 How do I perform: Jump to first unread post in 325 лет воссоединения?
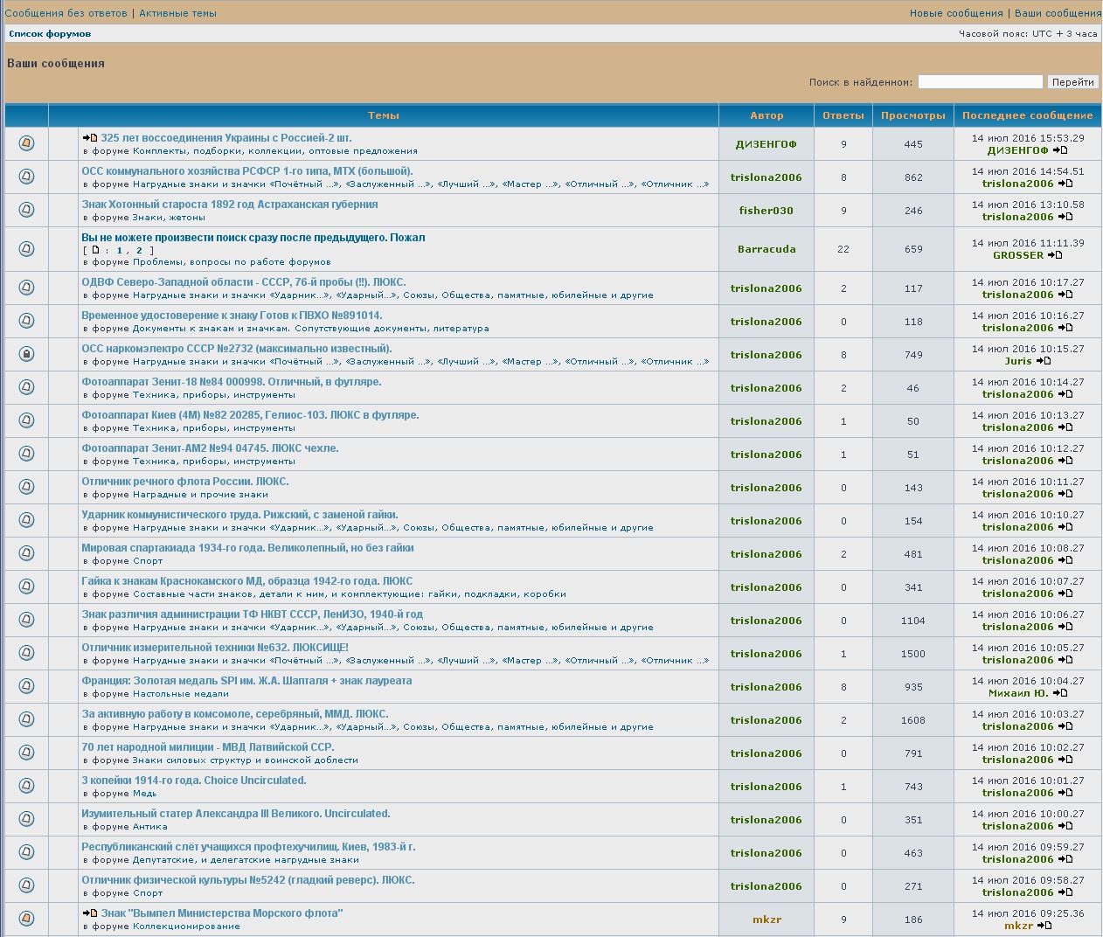(90, 138)
